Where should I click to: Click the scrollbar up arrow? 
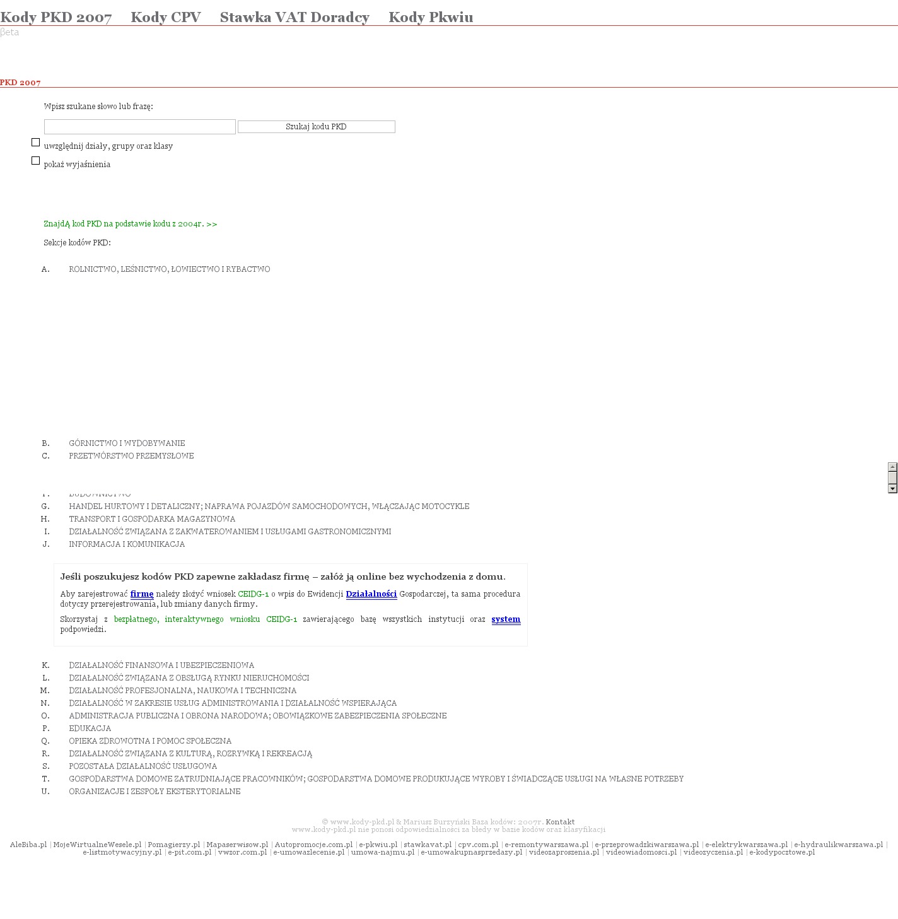tap(892, 467)
